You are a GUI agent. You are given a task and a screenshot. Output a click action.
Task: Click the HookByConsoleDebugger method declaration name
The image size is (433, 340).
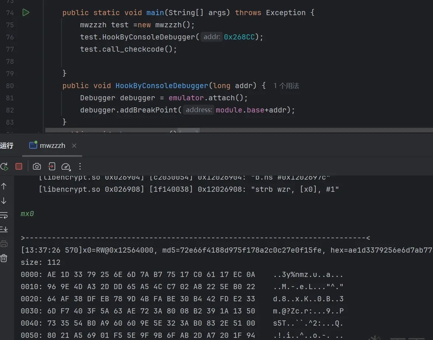pos(162,86)
